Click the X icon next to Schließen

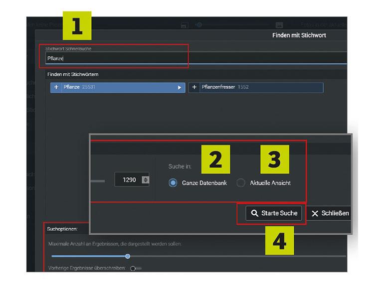click(315, 213)
